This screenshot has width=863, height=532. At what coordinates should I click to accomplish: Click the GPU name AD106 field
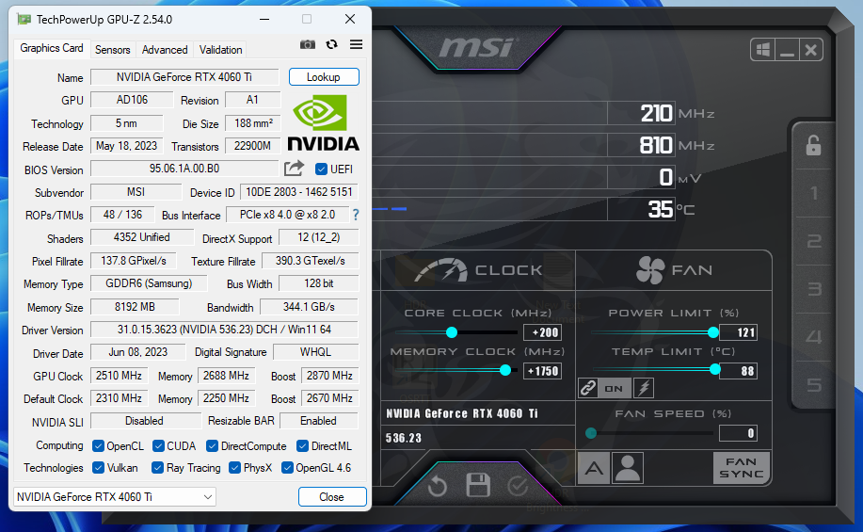point(132,100)
